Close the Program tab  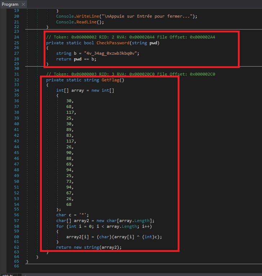23,4
